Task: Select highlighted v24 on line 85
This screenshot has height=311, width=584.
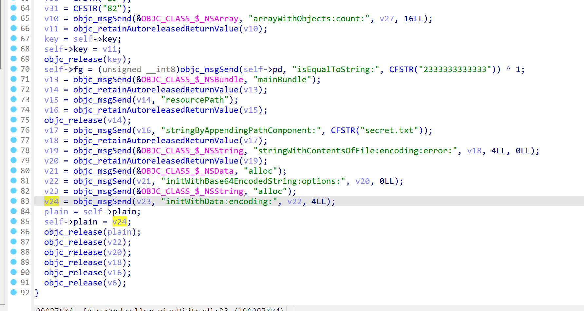Action: coord(119,222)
